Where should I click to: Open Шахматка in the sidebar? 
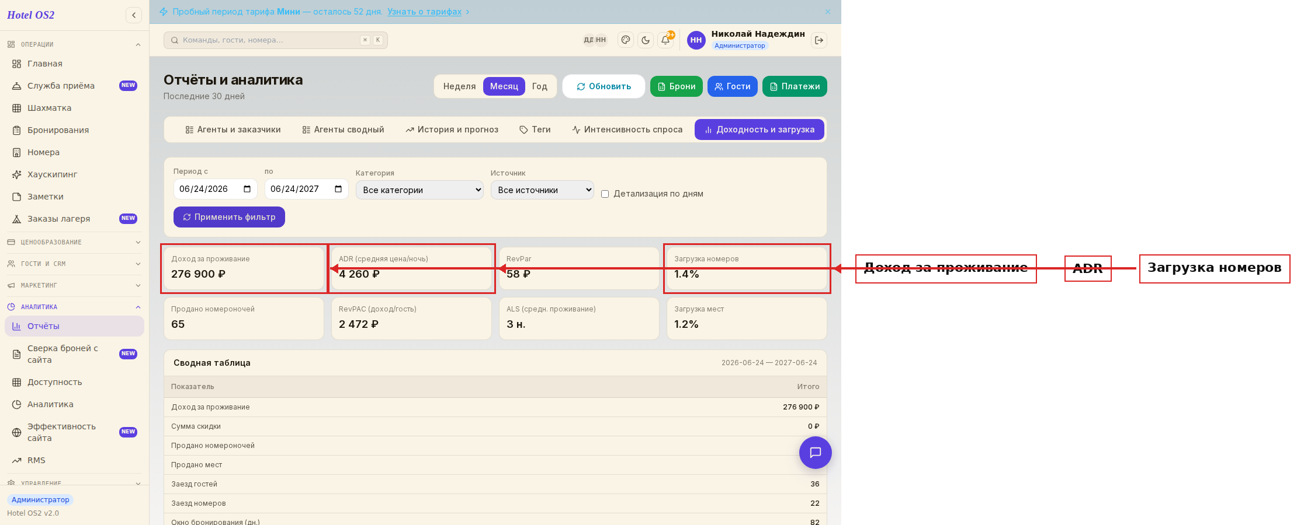tap(74, 108)
